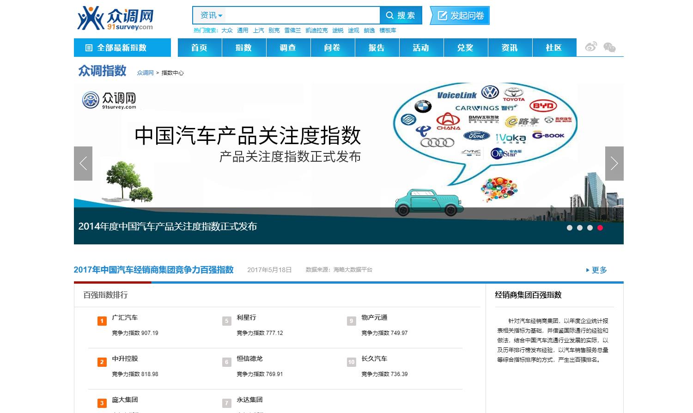The image size is (693, 413).
Task: Click the 发起问卷 button
Action: click(460, 16)
